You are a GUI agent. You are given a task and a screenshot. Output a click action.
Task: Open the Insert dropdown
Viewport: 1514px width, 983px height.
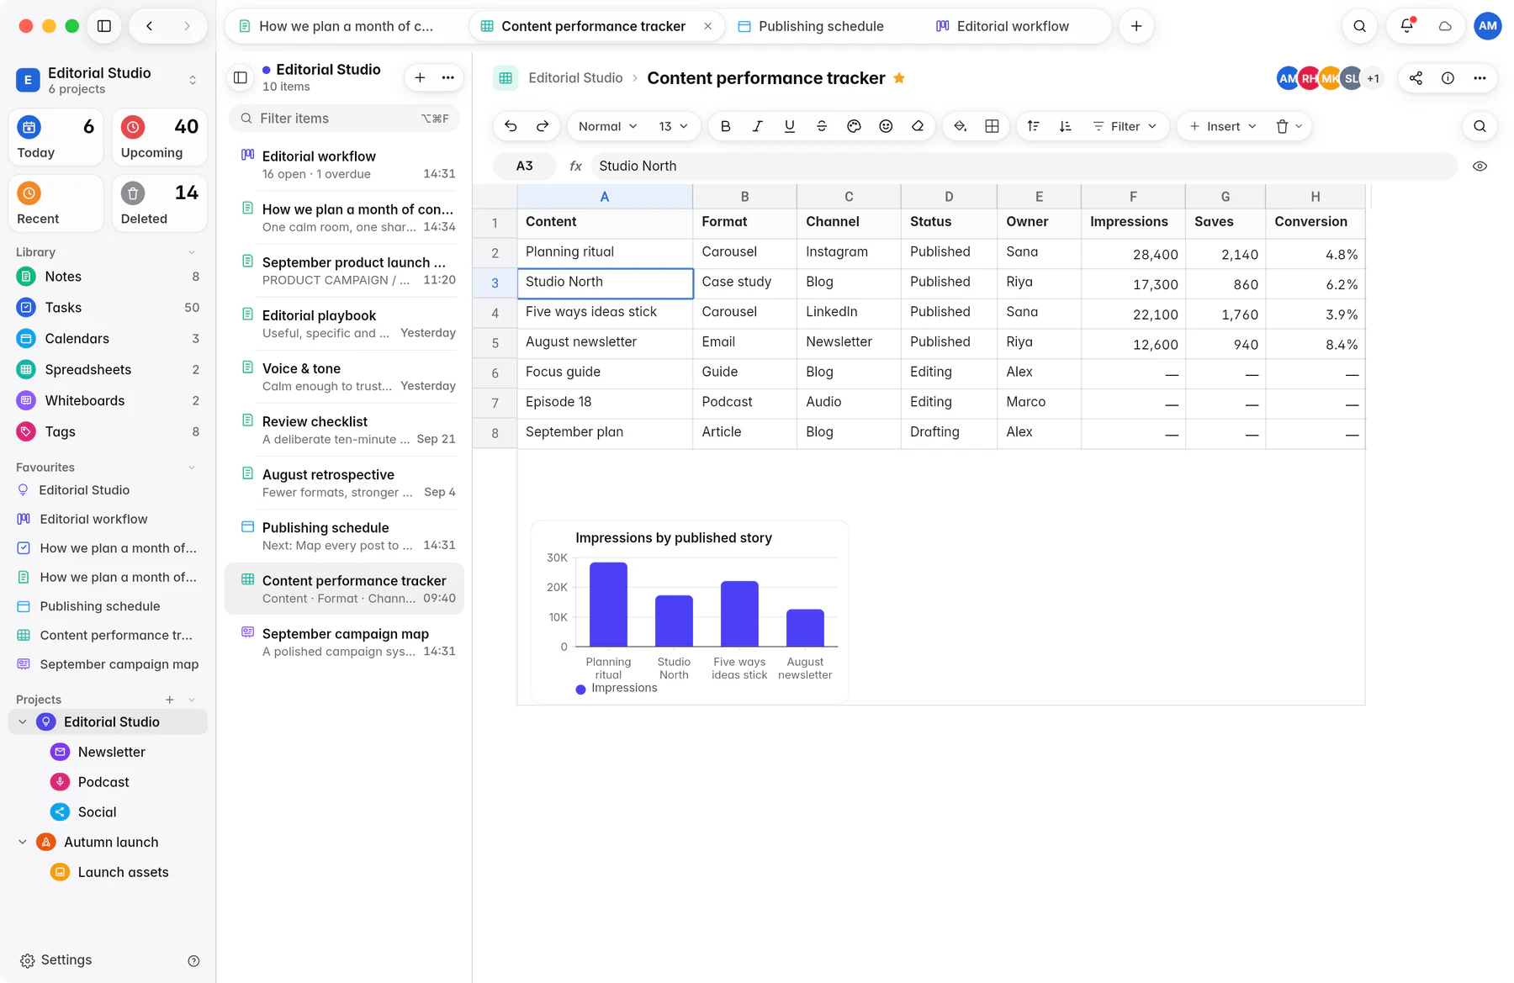[x=1223, y=126]
